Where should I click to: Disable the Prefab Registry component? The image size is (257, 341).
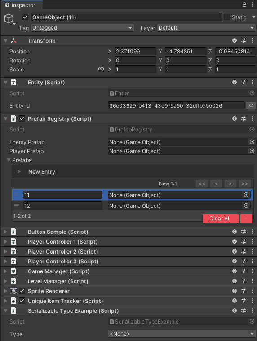[22, 118]
